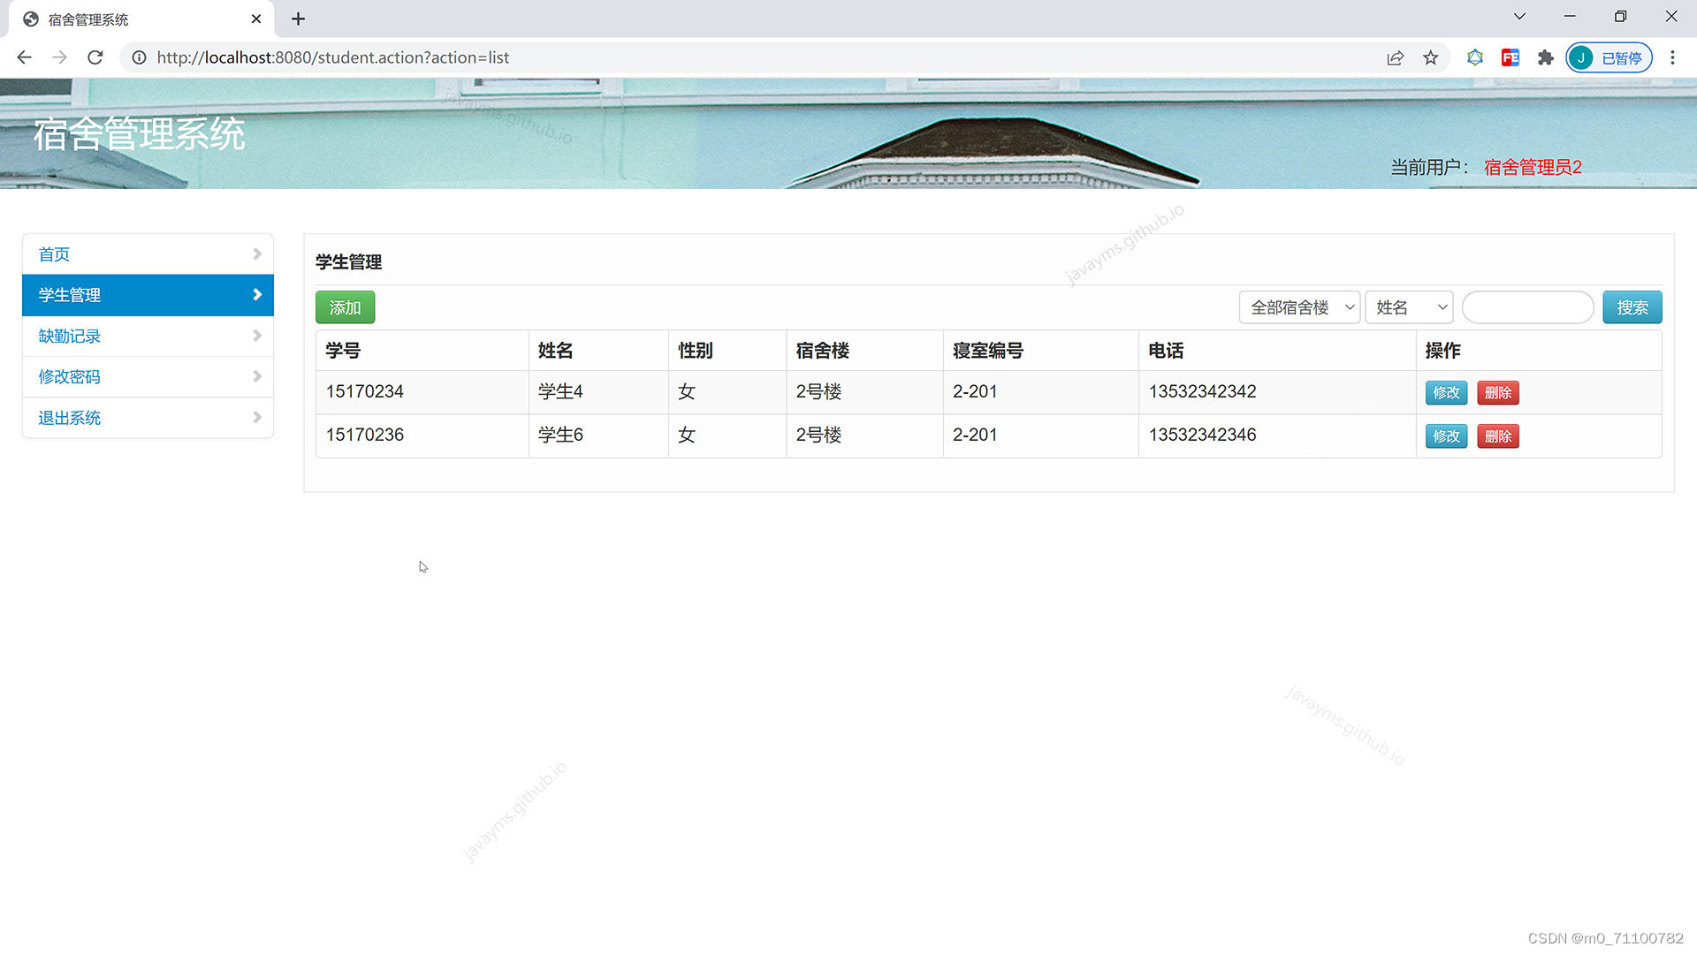
Task: Delete student 15170234 with 删除 button
Action: (1497, 393)
